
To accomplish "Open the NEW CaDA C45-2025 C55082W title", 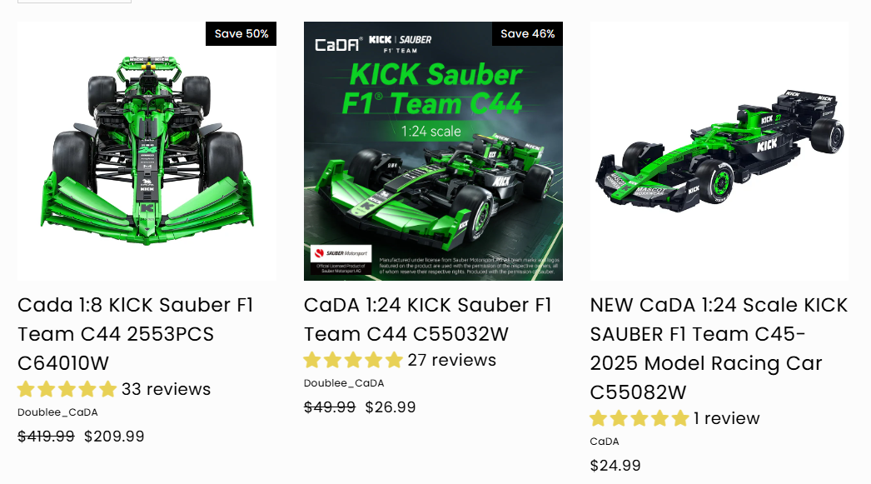I will (719, 348).
